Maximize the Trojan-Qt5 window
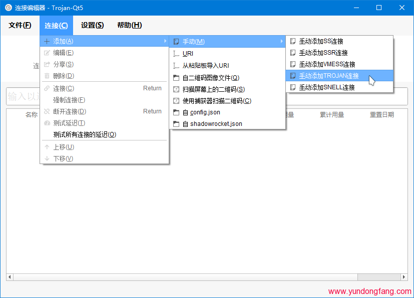The width and height of the screenshot is (414, 298). 379,8
